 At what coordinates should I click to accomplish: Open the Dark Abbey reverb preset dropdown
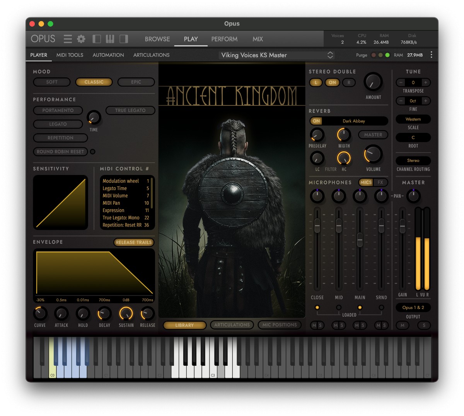[354, 121]
